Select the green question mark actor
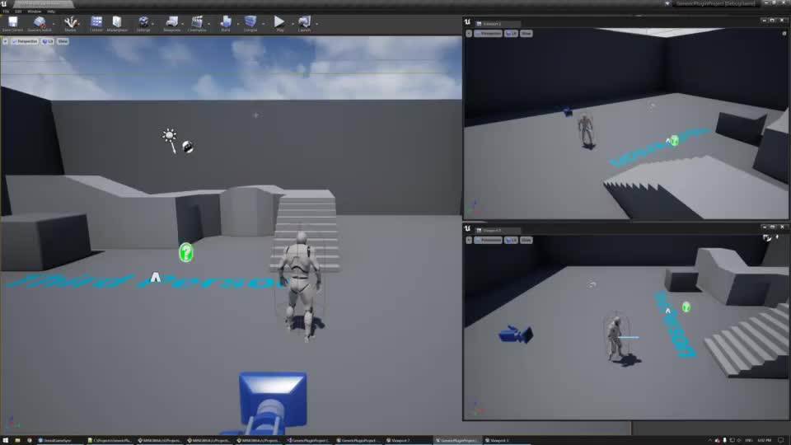The height and width of the screenshot is (445, 791). (185, 252)
